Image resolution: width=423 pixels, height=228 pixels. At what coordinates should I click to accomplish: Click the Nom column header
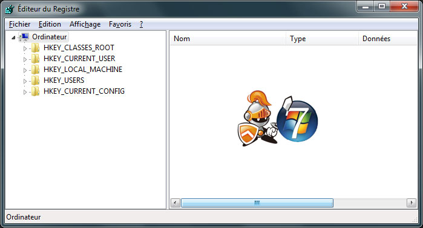228,39
